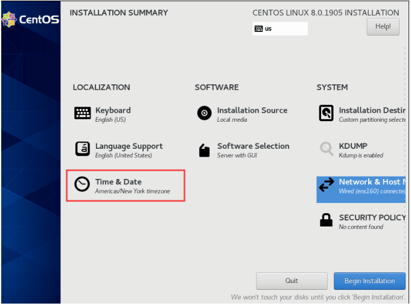Select the 'Local media' installation source entry
This screenshot has width=411, height=306.
232,120
